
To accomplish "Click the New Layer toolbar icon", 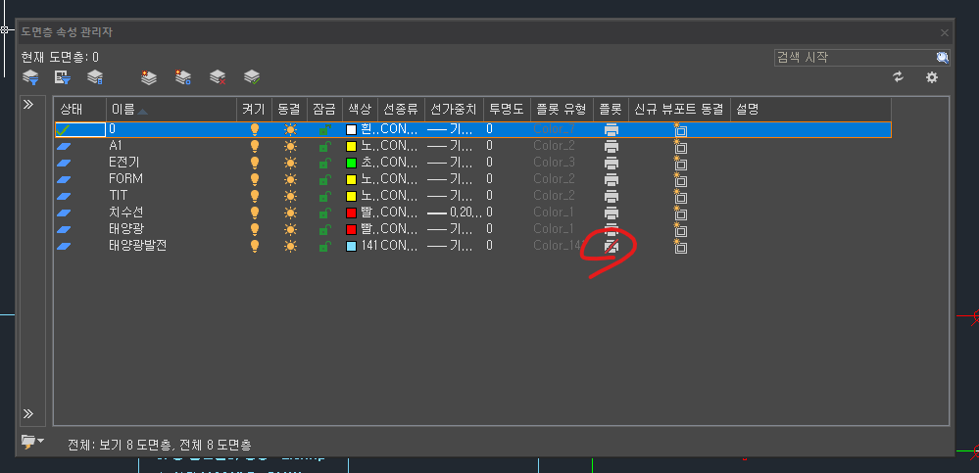I will click(x=149, y=77).
